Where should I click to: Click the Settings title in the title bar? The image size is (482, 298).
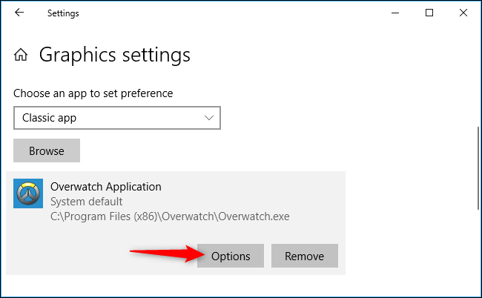[x=63, y=13]
